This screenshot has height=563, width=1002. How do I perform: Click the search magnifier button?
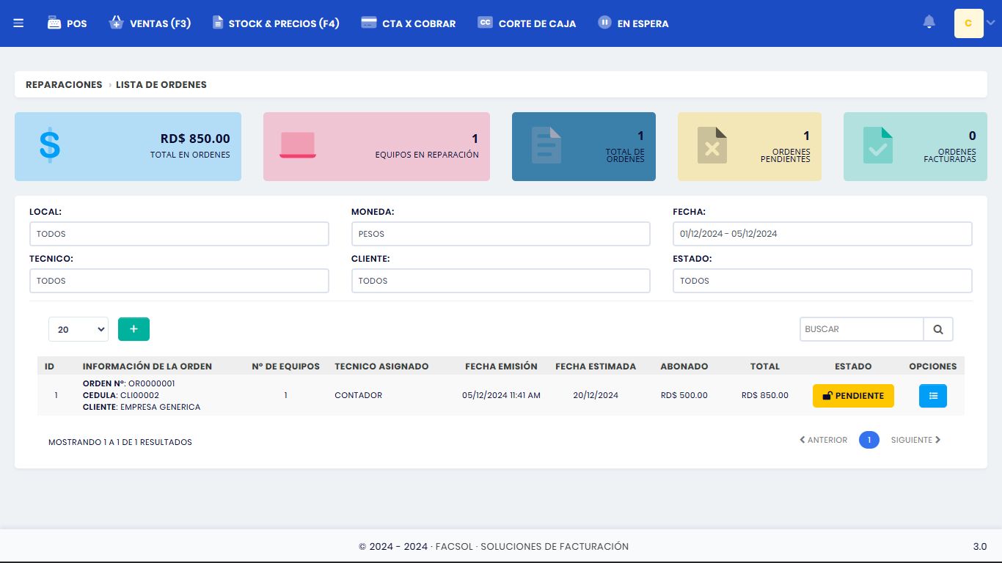tap(938, 329)
